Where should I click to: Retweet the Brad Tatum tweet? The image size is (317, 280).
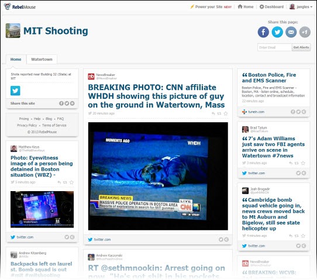pos(297,163)
